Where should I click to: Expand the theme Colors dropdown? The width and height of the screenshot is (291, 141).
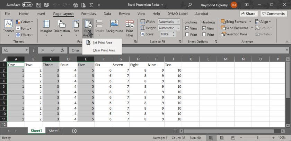coord(25,22)
